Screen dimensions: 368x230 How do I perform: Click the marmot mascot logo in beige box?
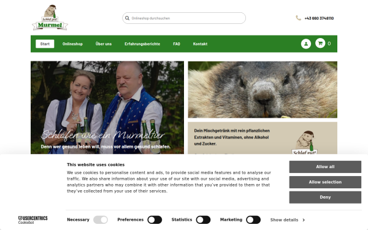tap(304, 142)
